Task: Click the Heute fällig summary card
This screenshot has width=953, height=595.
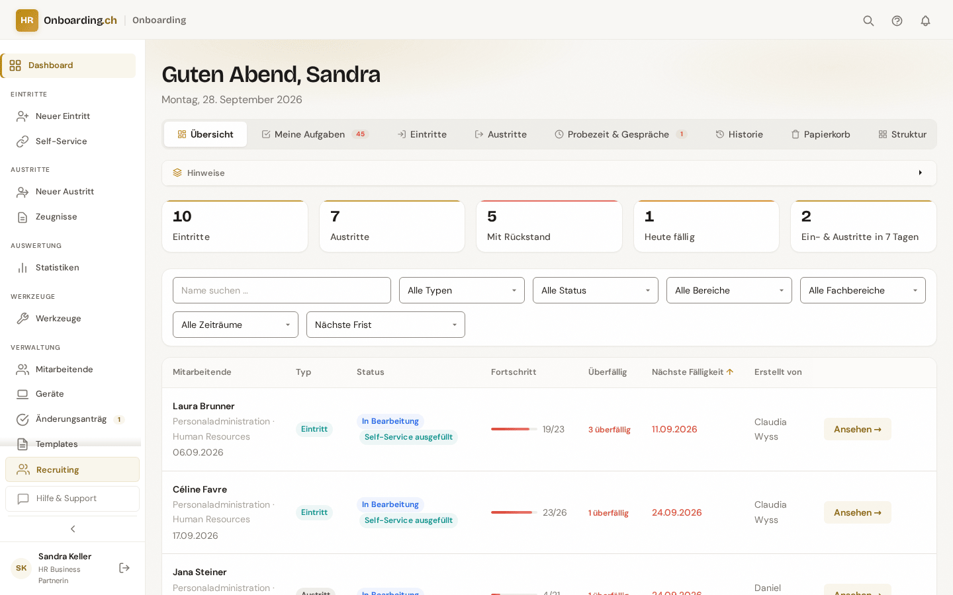Action: tap(706, 226)
